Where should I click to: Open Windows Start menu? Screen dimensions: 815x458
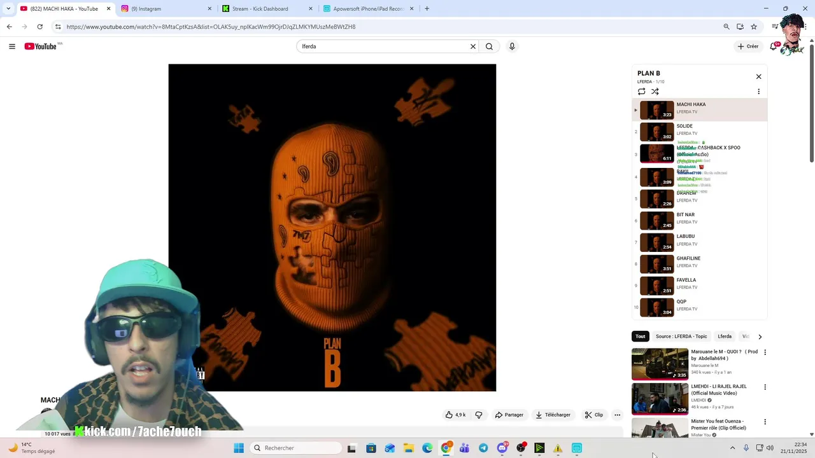(239, 448)
